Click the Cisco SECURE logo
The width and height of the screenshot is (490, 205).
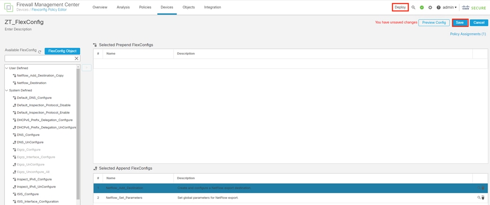[x=474, y=8]
